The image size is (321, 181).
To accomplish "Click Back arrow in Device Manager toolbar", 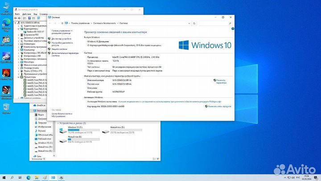I will point(16,18).
